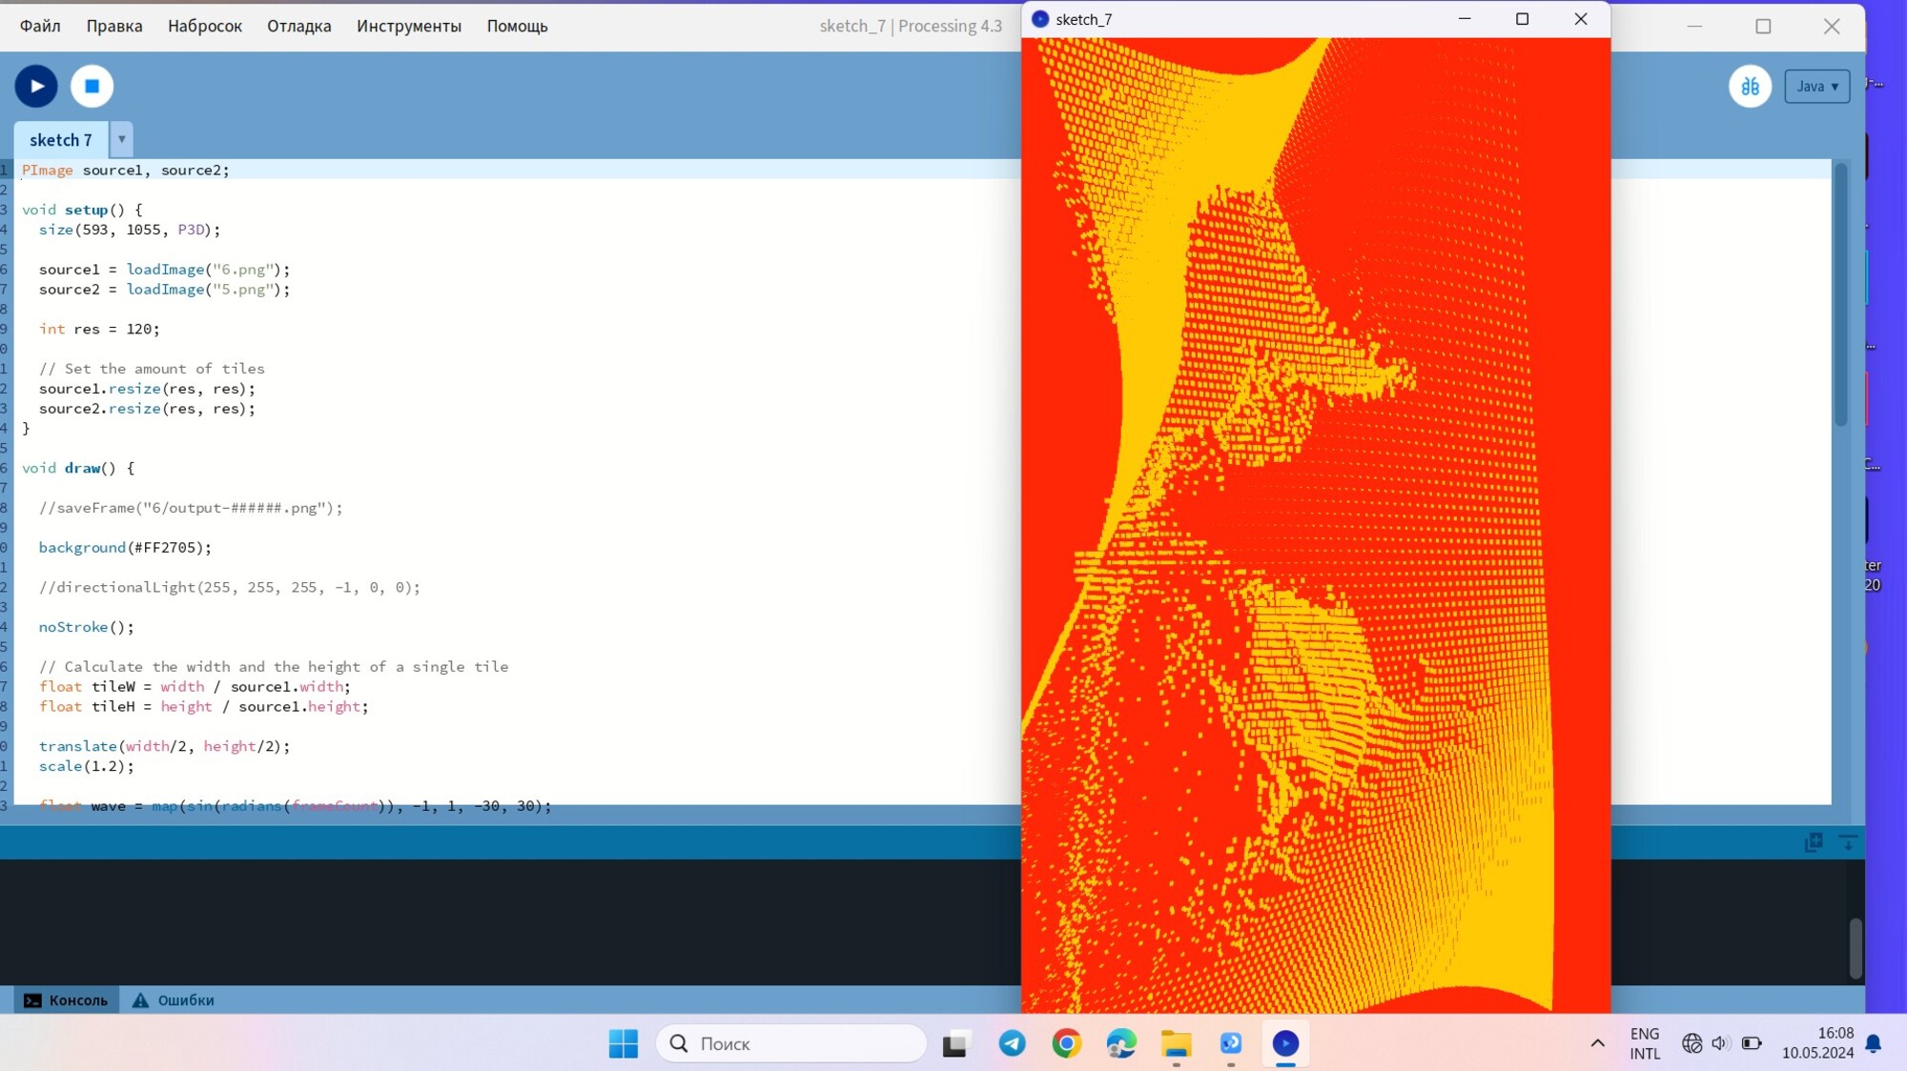This screenshot has height=1071, width=1907.
Task: Open the Файл menu
Action: click(x=40, y=26)
